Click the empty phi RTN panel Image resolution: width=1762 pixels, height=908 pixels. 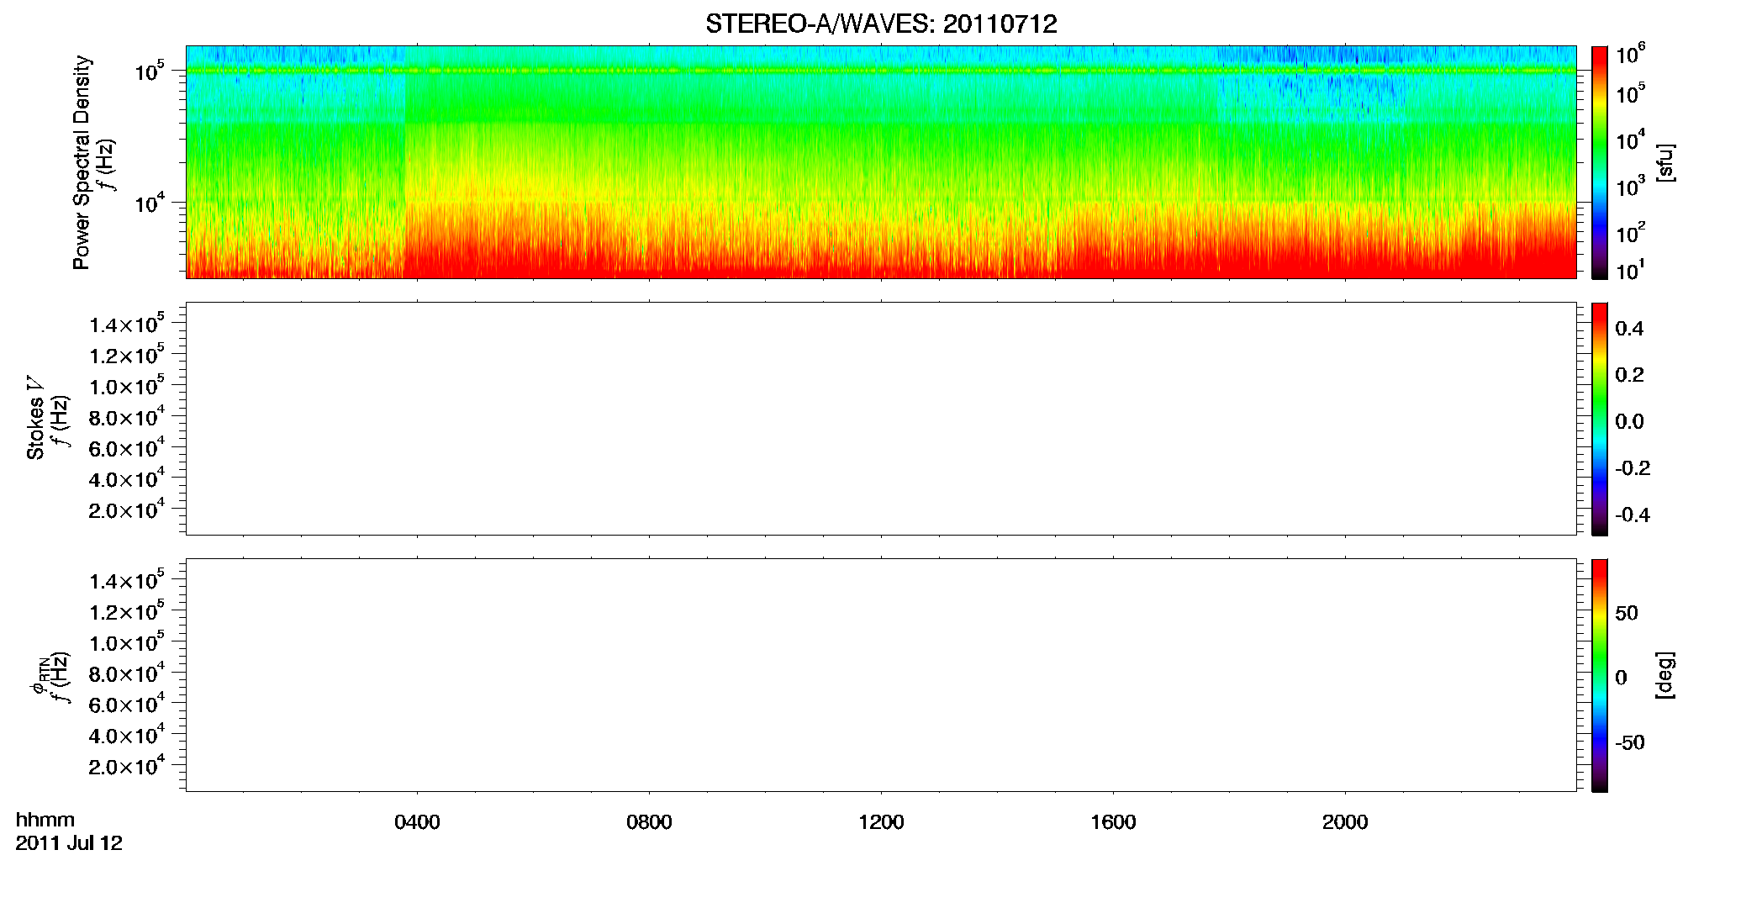coord(881,675)
